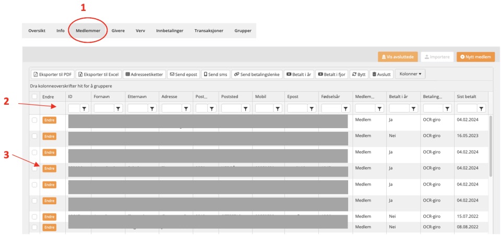Click the date 16.05.2023 in Sist betalt
This screenshot has height=235, width=501.
pos(468,135)
